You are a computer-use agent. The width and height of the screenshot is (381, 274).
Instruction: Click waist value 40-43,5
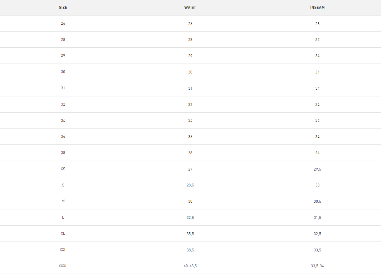[190, 266]
